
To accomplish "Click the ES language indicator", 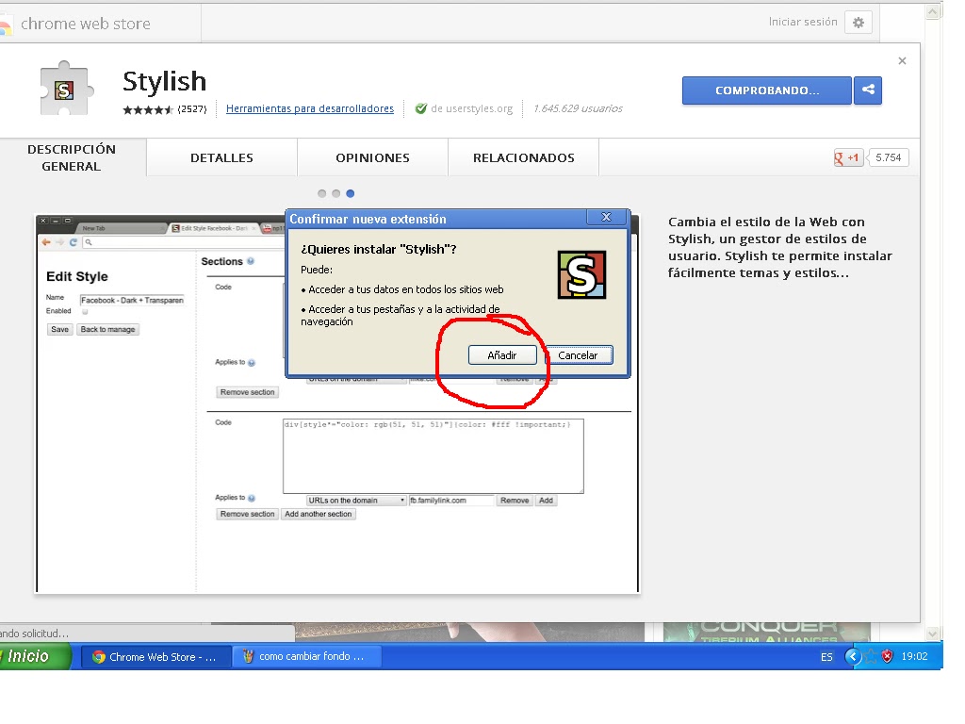I will point(826,657).
